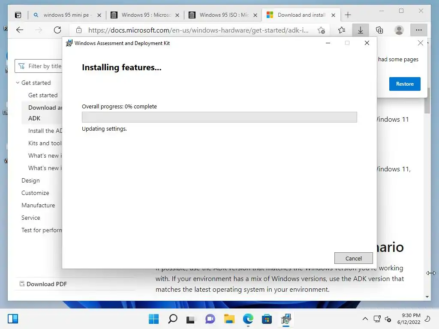Open taskbar Search magnifier
This screenshot has height=329, width=439.
click(172, 319)
